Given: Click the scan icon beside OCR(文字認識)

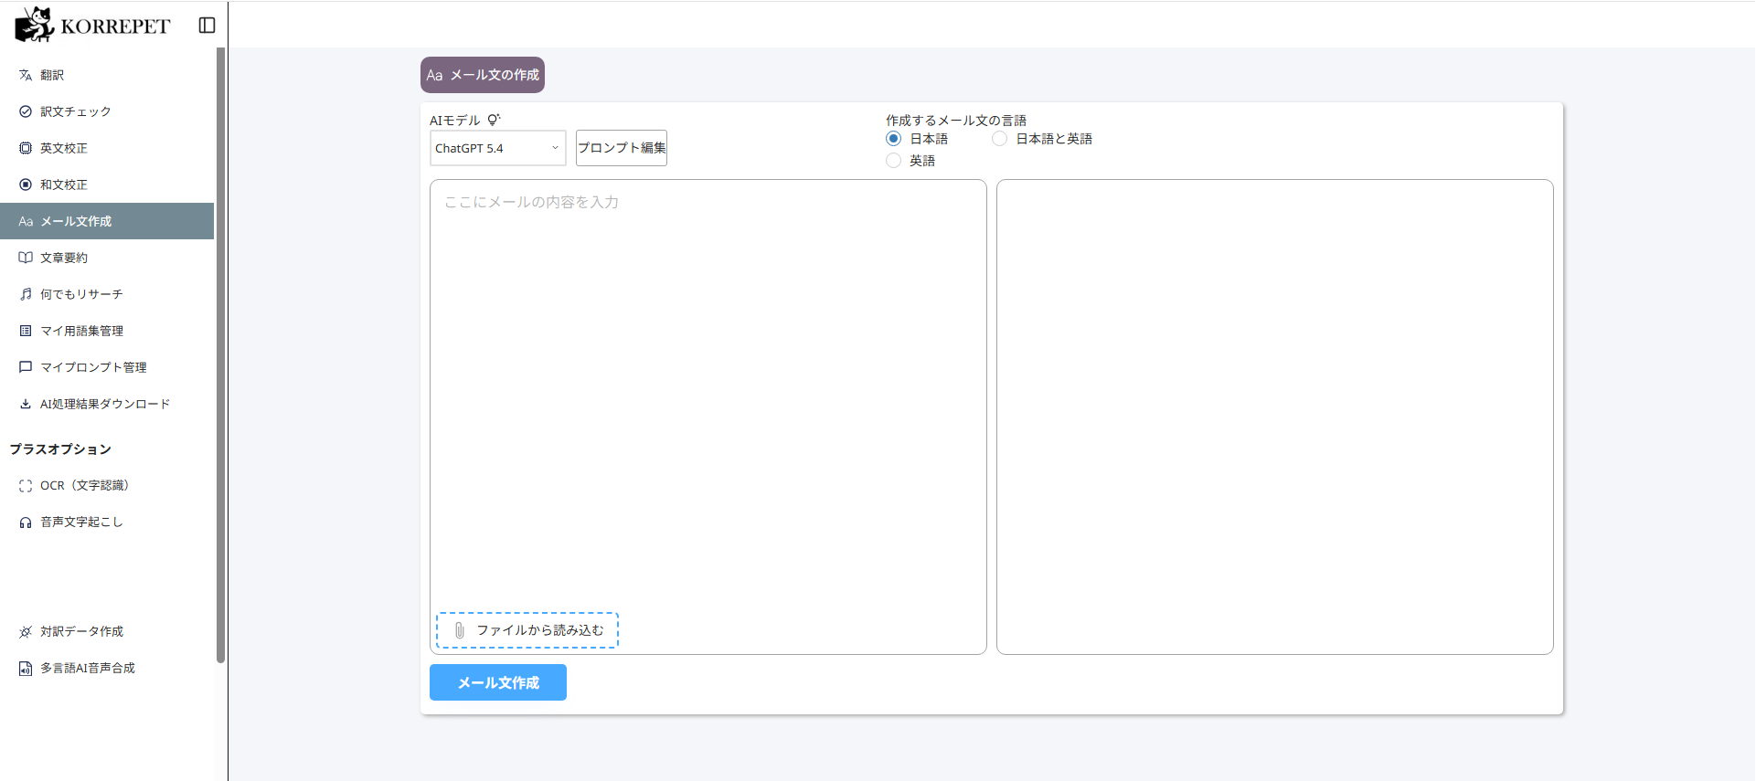Looking at the screenshot, I should [26, 486].
